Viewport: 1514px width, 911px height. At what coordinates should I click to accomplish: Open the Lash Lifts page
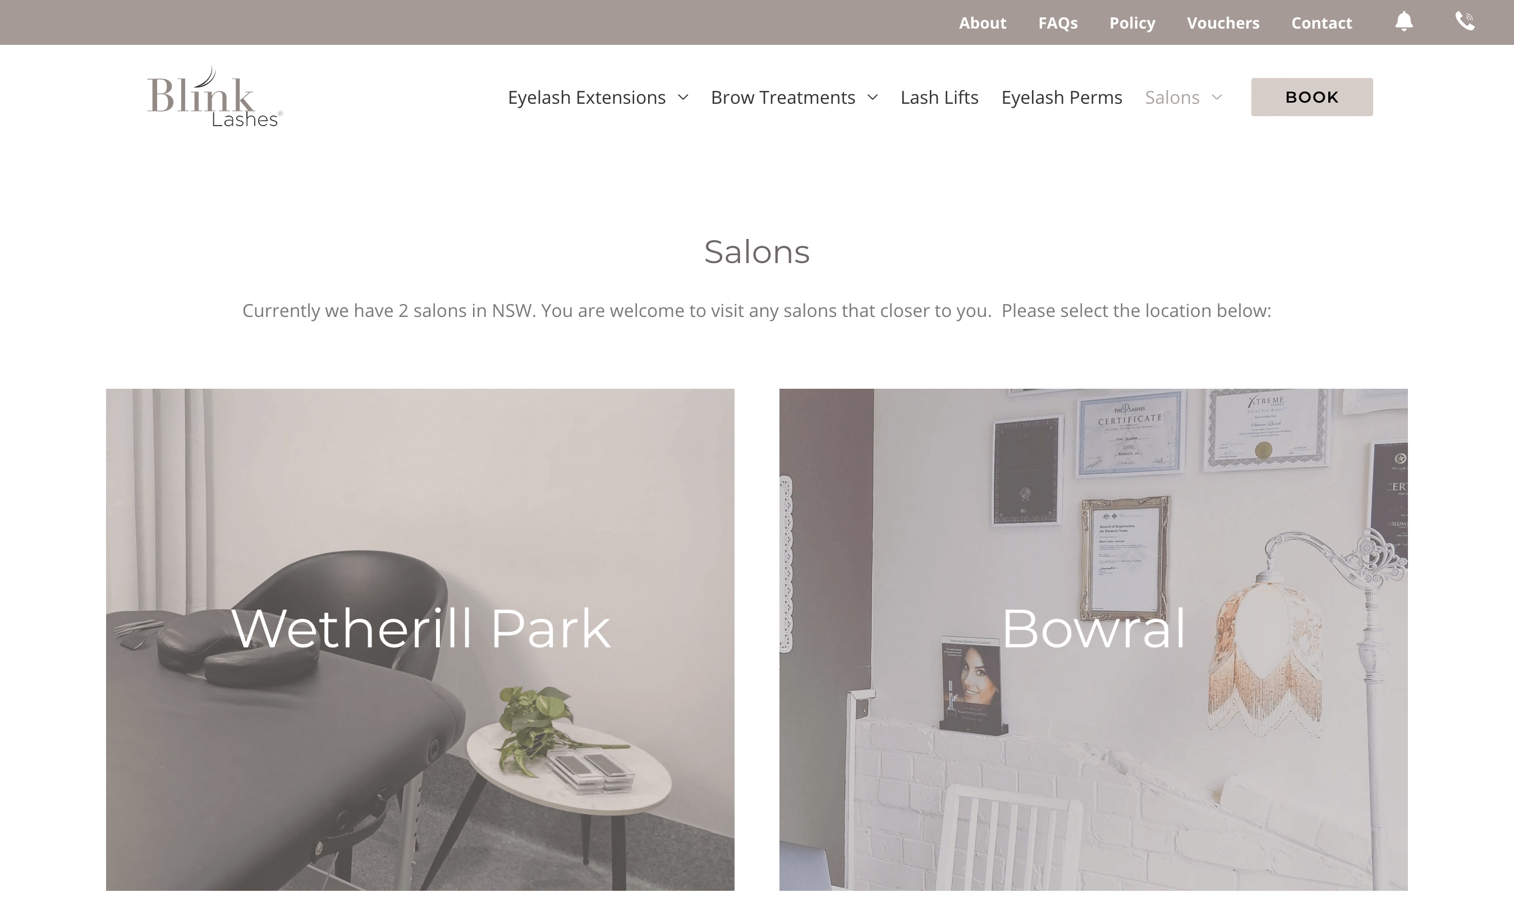pos(939,97)
